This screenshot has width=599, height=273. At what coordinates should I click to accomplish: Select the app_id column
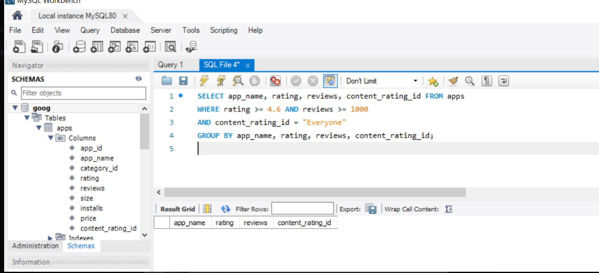91,148
